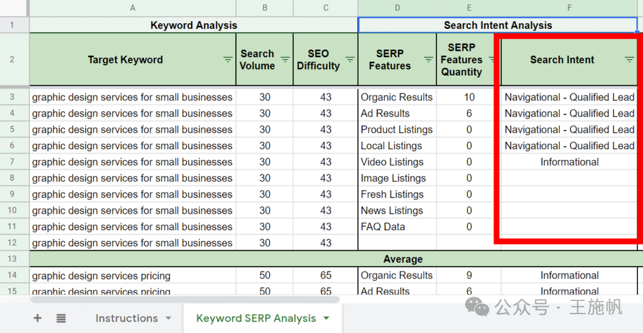Click graphic design services pricing in row 14

(x=132, y=275)
